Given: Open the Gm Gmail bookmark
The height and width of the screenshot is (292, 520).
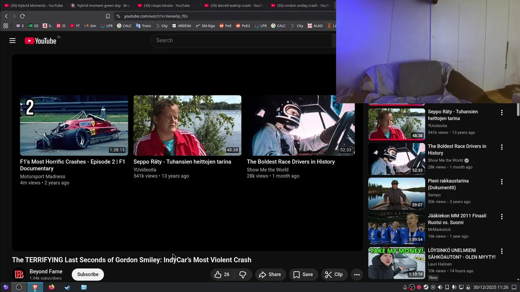Looking at the screenshot, I should click(90, 26).
